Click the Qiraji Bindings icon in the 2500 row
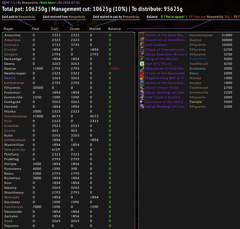Image resolution: width=240 pixels, height=229 pixels. [142, 107]
